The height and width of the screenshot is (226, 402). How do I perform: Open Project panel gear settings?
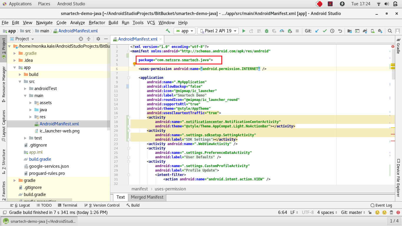click(x=98, y=39)
